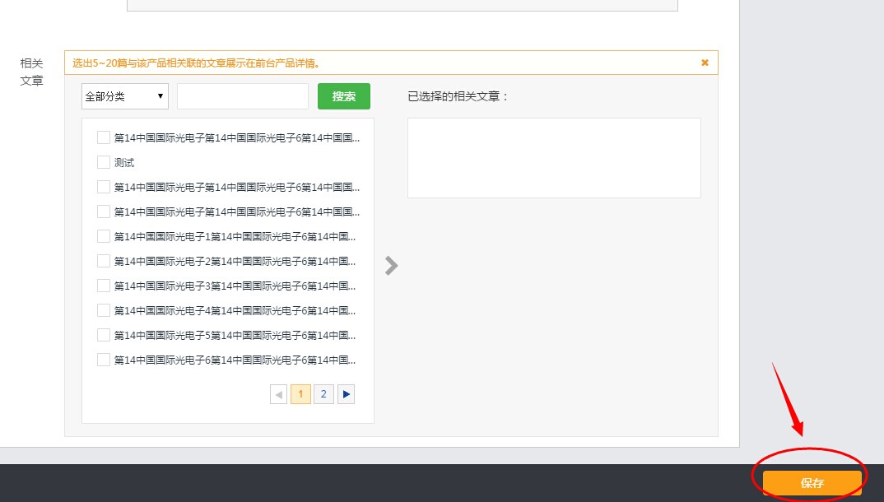Select page 1 in pagination
This screenshot has width=884, height=502.
[300, 394]
